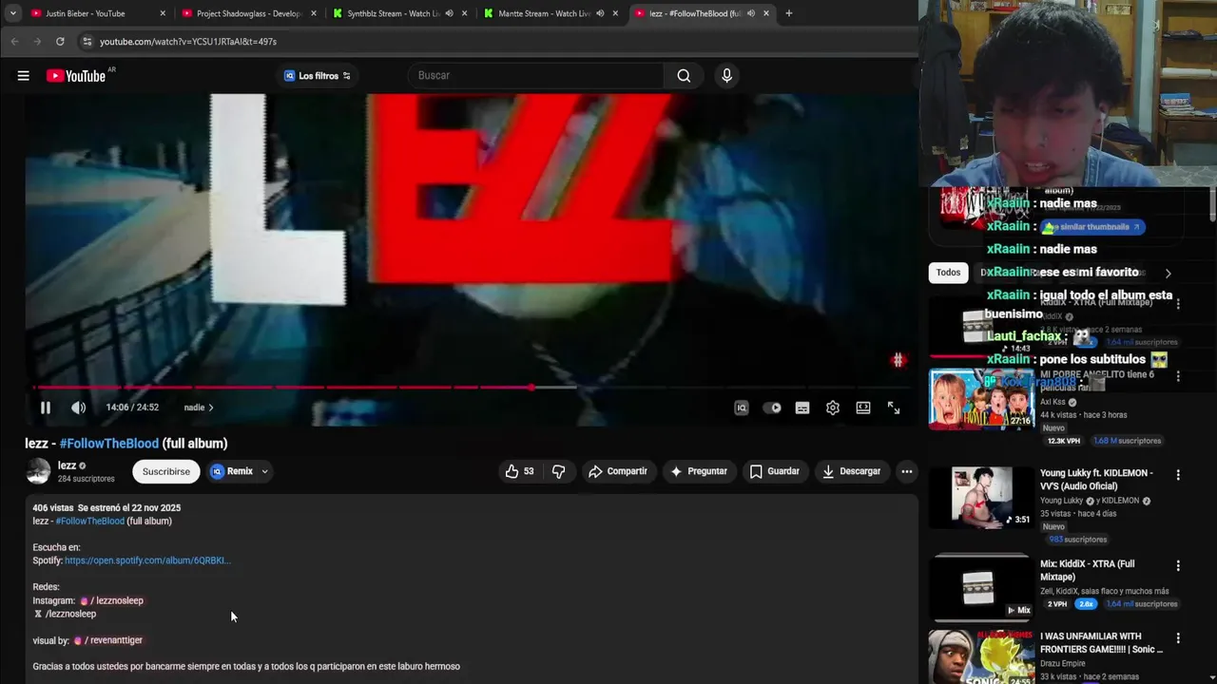This screenshot has height=684, width=1217.
Task: Start voice search with microphone icon
Action: (x=726, y=76)
